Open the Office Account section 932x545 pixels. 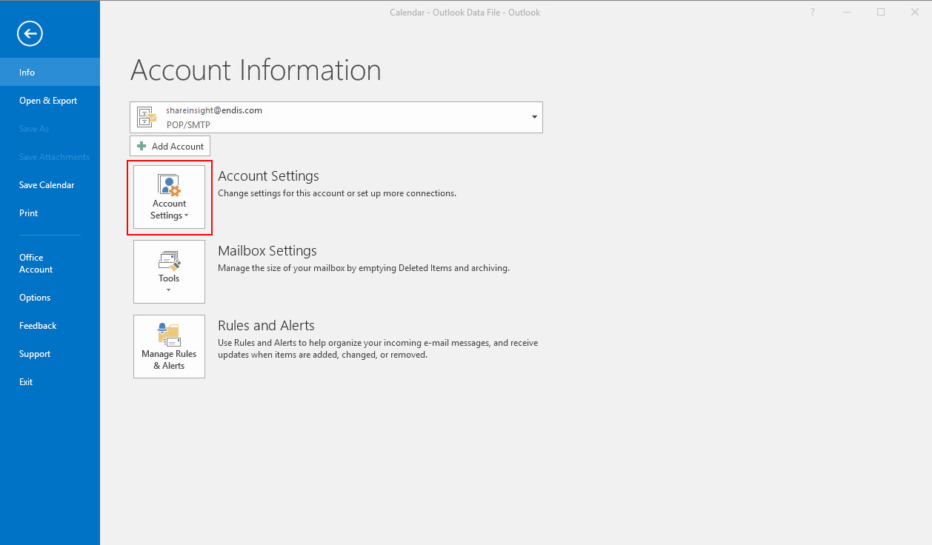point(35,263)
